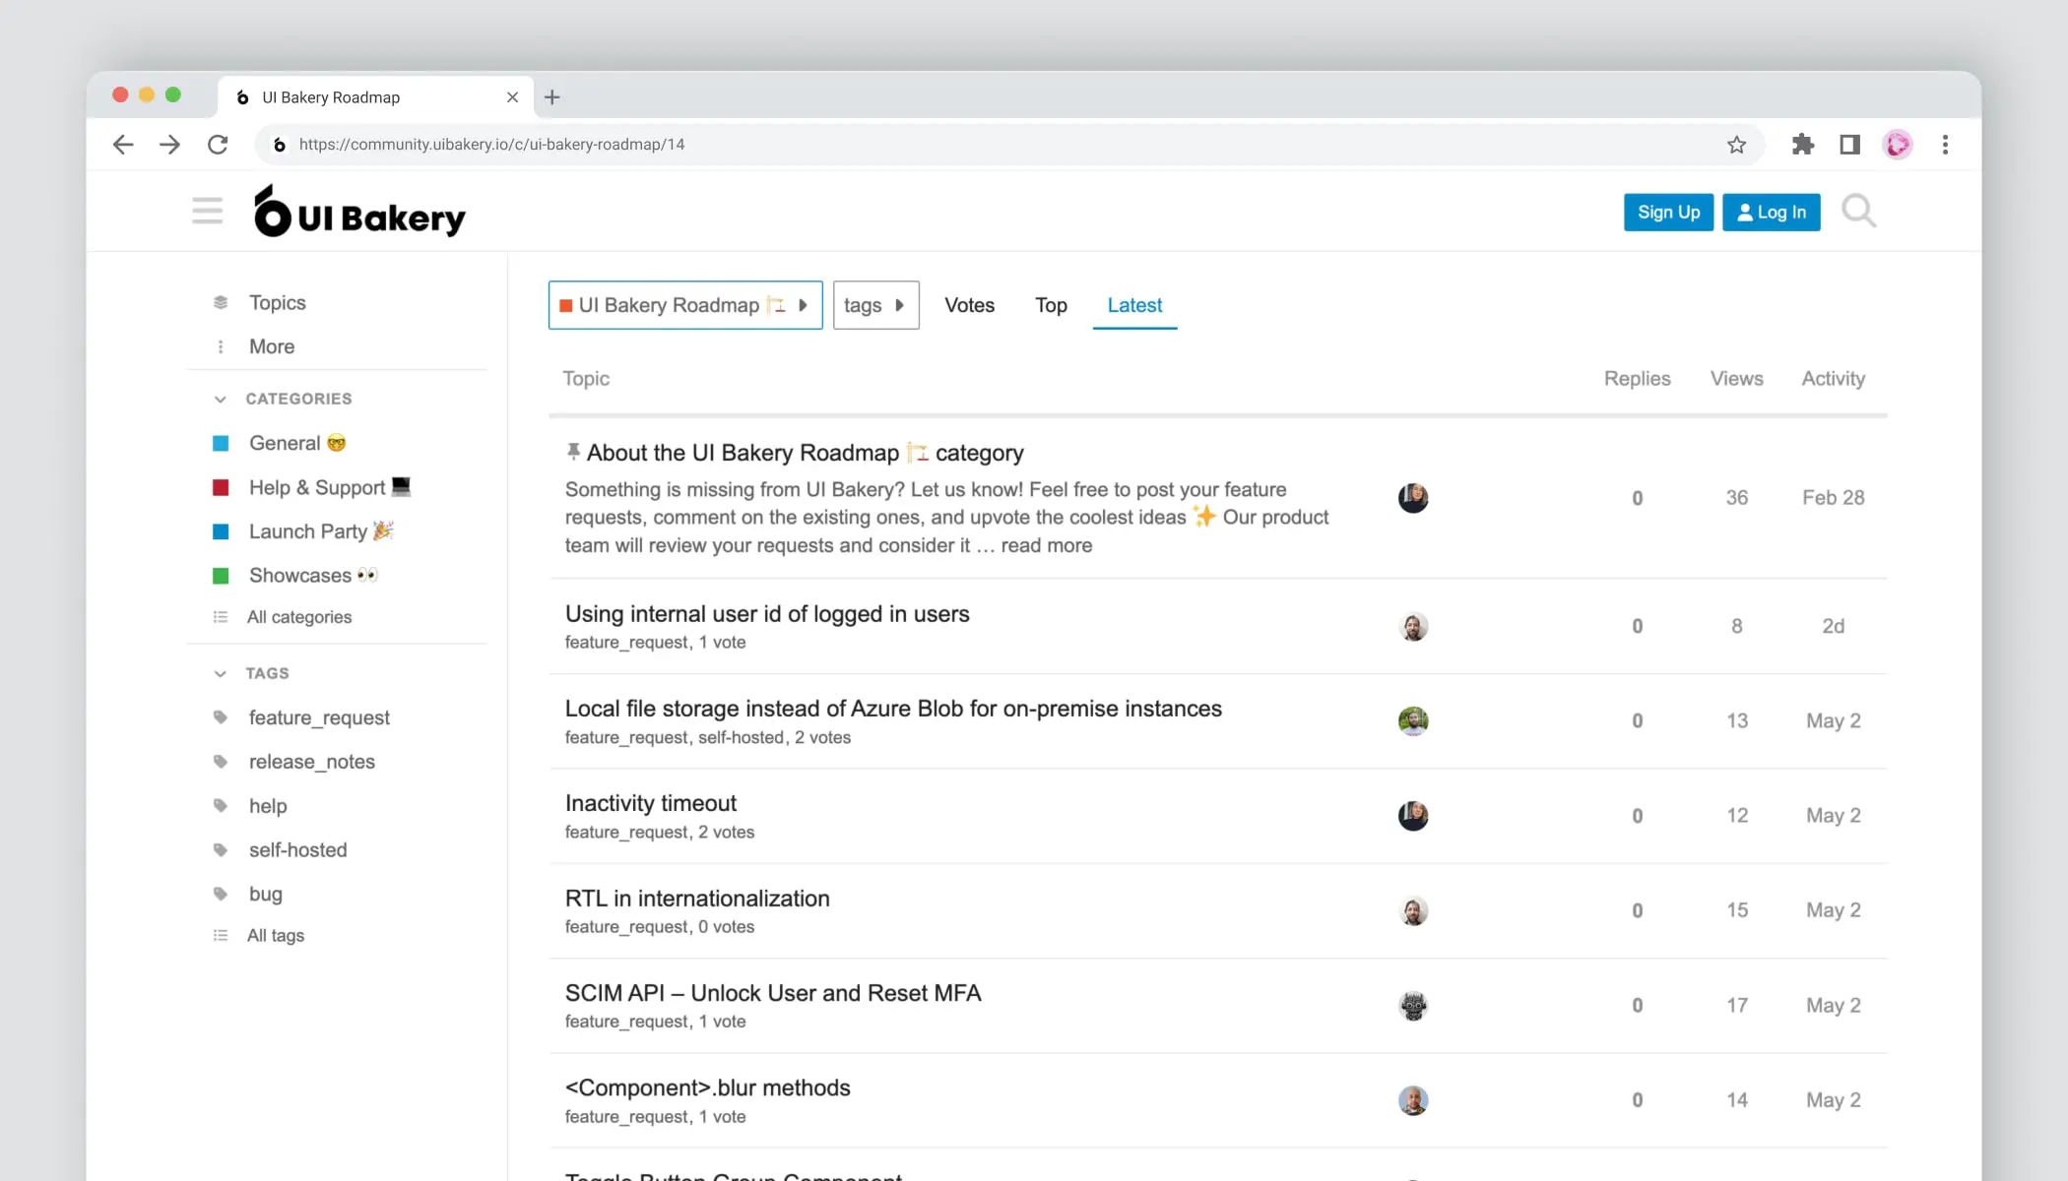Go back with the browser arrow
2068x1181 pixels.
point(122,145)
